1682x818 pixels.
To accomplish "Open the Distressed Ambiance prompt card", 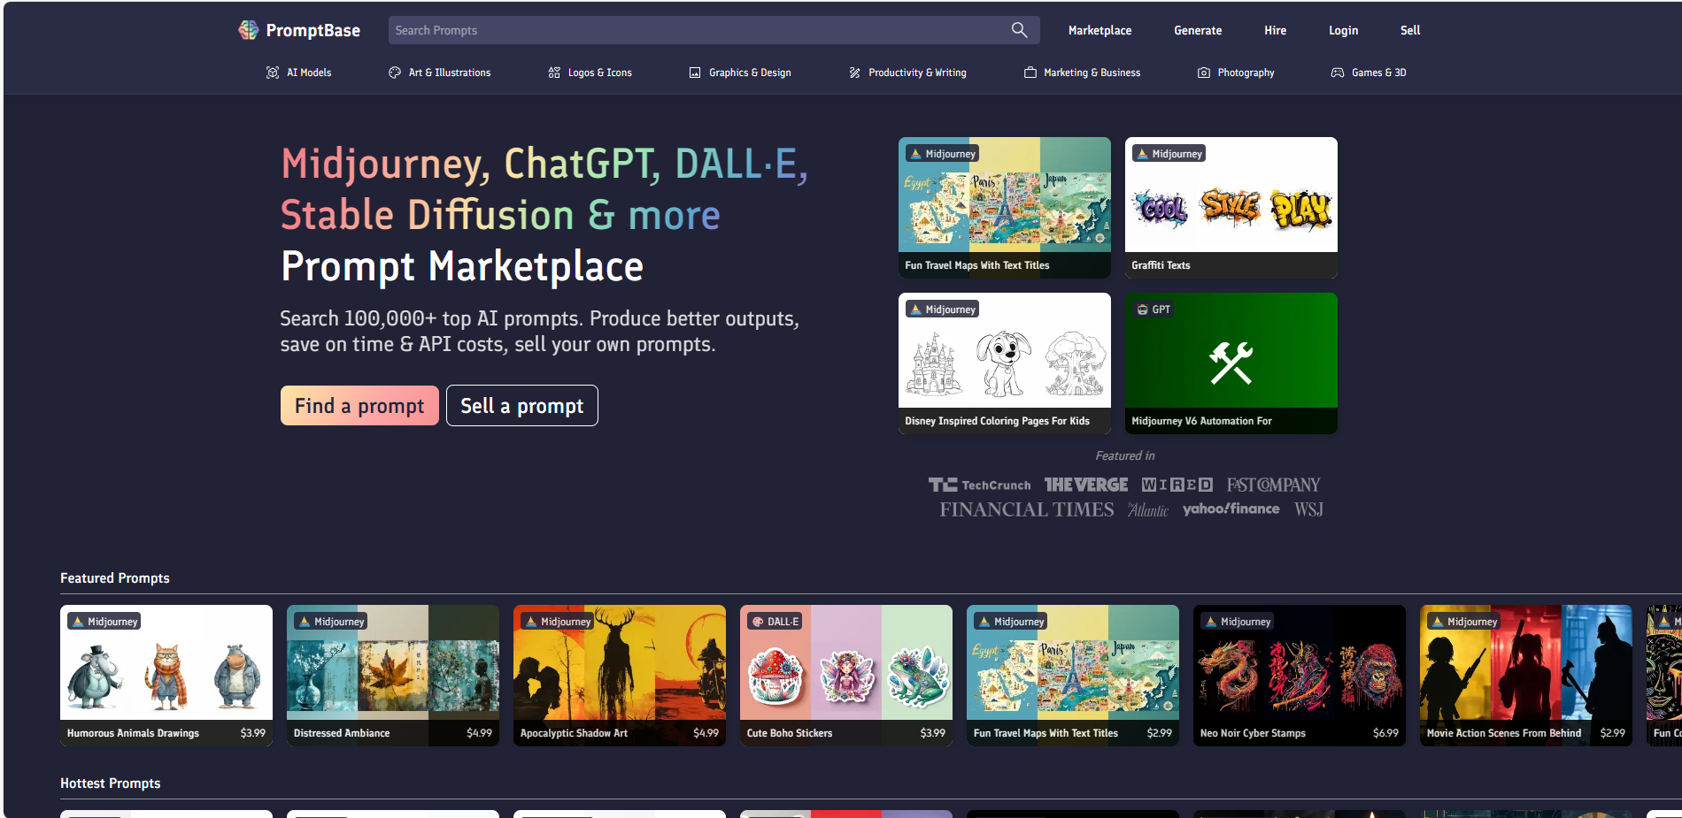I will (x=393, y=676).
